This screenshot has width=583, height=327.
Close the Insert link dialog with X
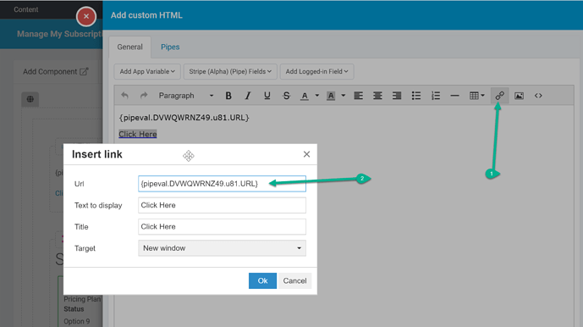click(307, 154)
